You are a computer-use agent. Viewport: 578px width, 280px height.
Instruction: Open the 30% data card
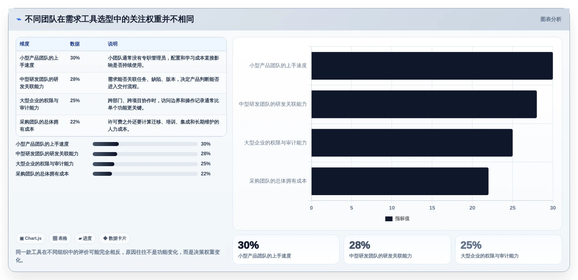[x=286, y=249]
